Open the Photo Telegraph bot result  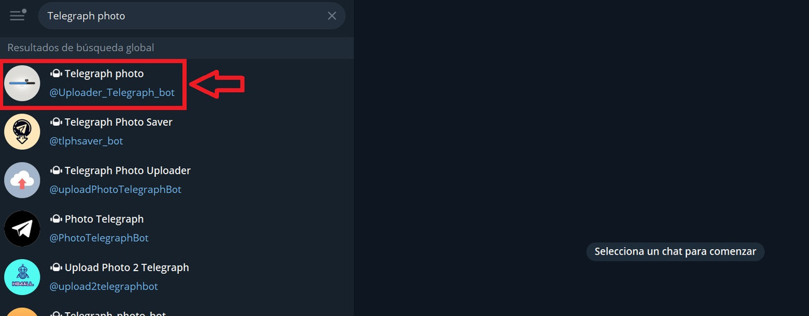pyautogui.click(x=177, y=229)
